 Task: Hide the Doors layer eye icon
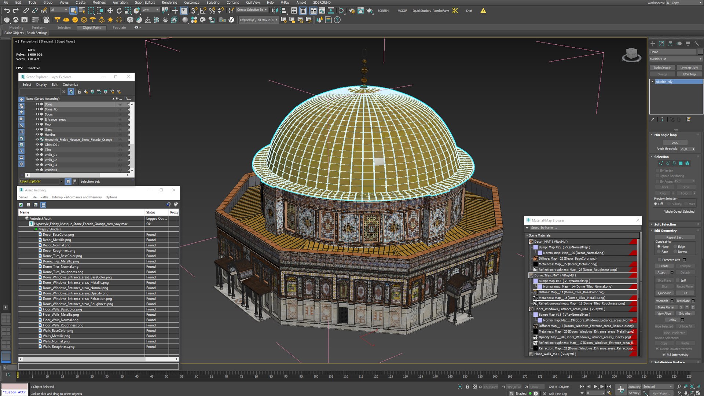tap(37, 114)
